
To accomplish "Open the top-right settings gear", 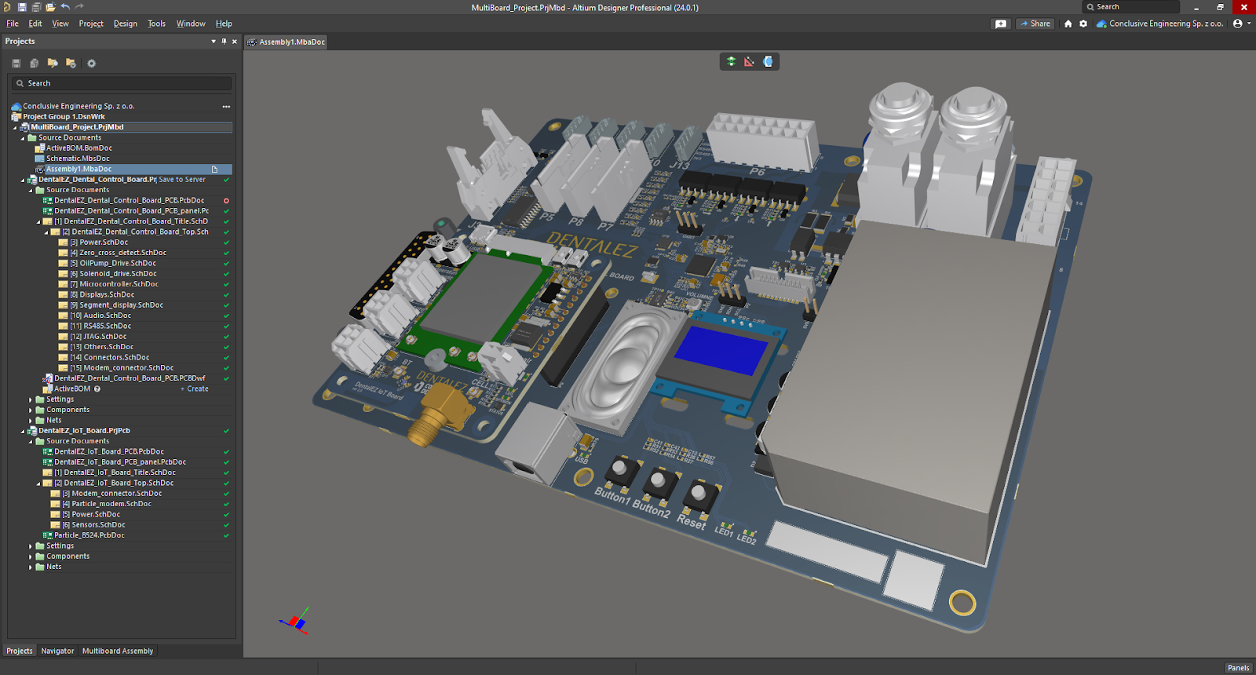I will click(1083, 24).
